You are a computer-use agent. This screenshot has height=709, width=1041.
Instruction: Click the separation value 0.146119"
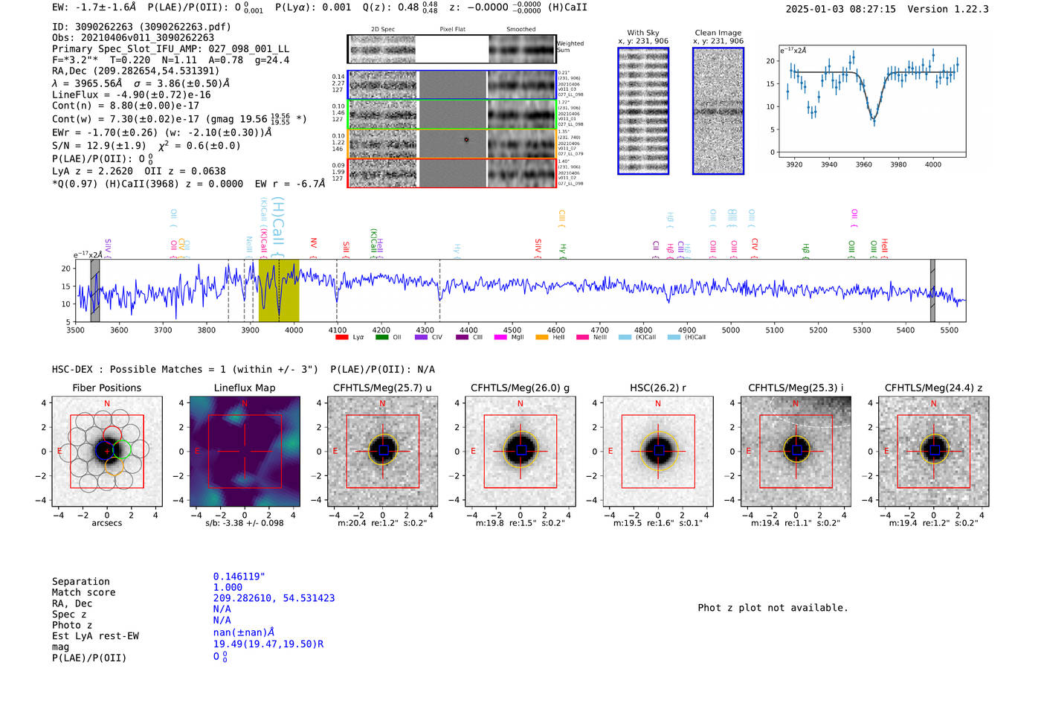point(239,577)
